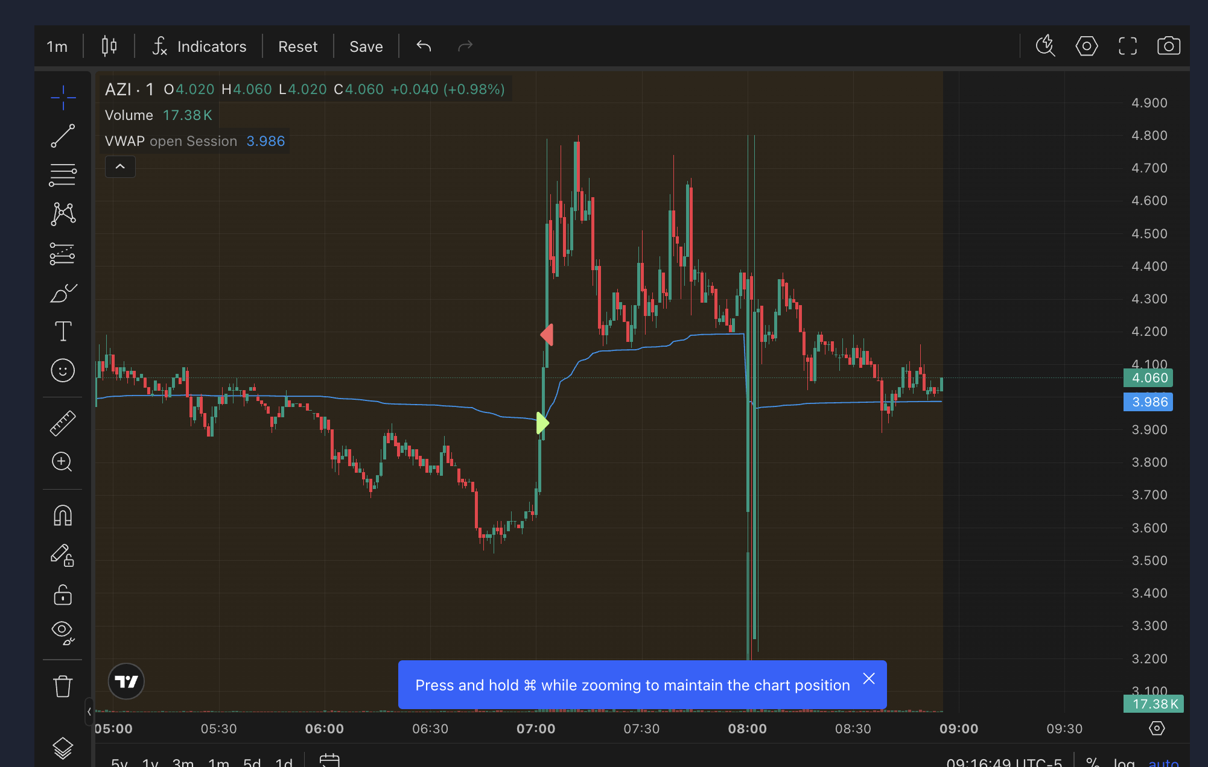
Task: Toggle lock all drawing tools
Action: (x=63, y=595)
